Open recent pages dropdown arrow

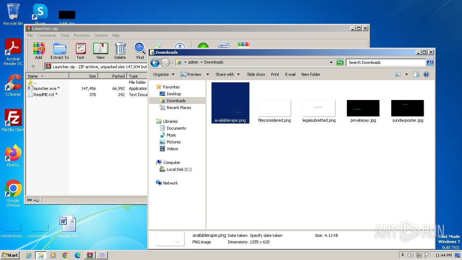click(x=172, y=62)
